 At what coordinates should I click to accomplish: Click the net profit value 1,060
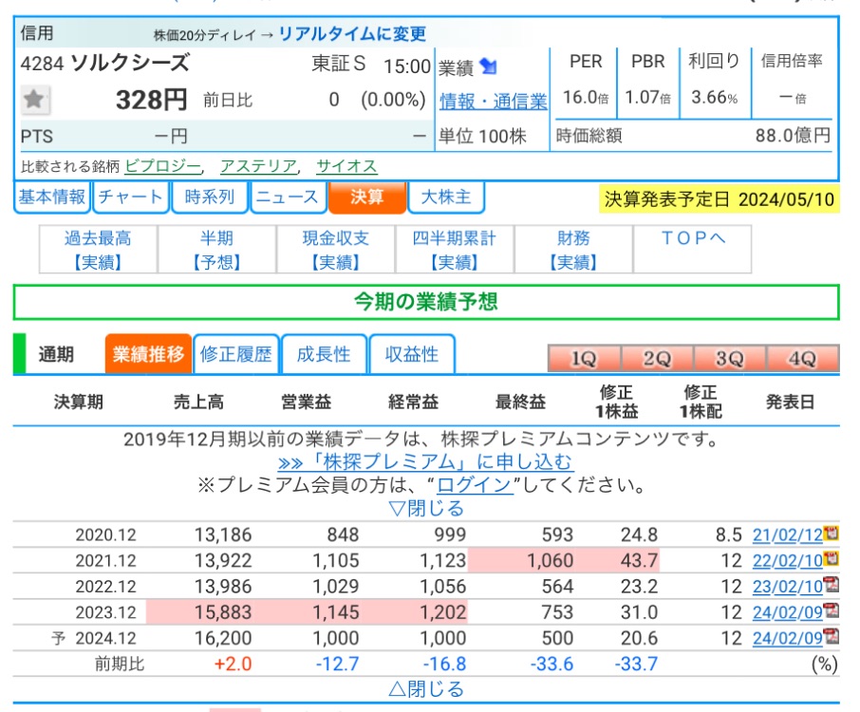[551, 561]
